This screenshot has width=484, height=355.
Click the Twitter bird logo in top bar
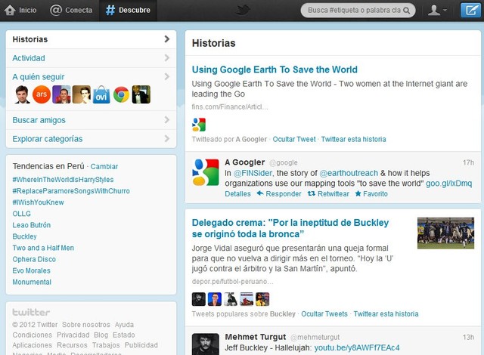tap(244, 10)
